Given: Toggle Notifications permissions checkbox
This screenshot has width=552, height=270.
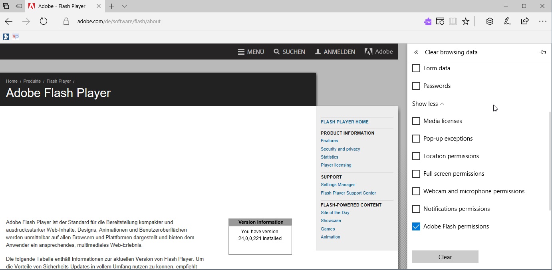Looking at the screenshot, I should point(416,209).
